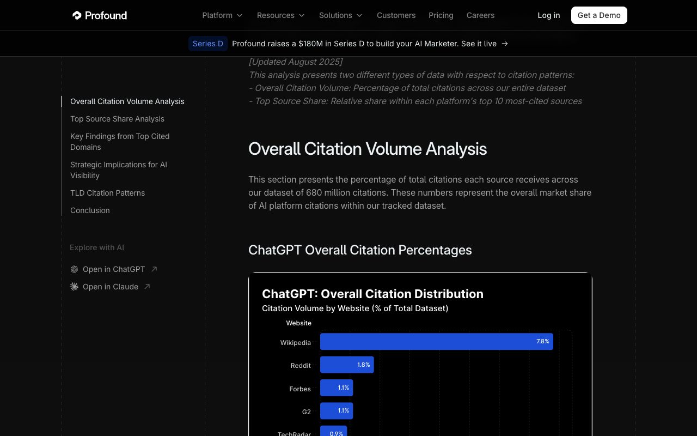Click the ChatGPT Overall Citation Percentages heading

click(x=360, y=250)
